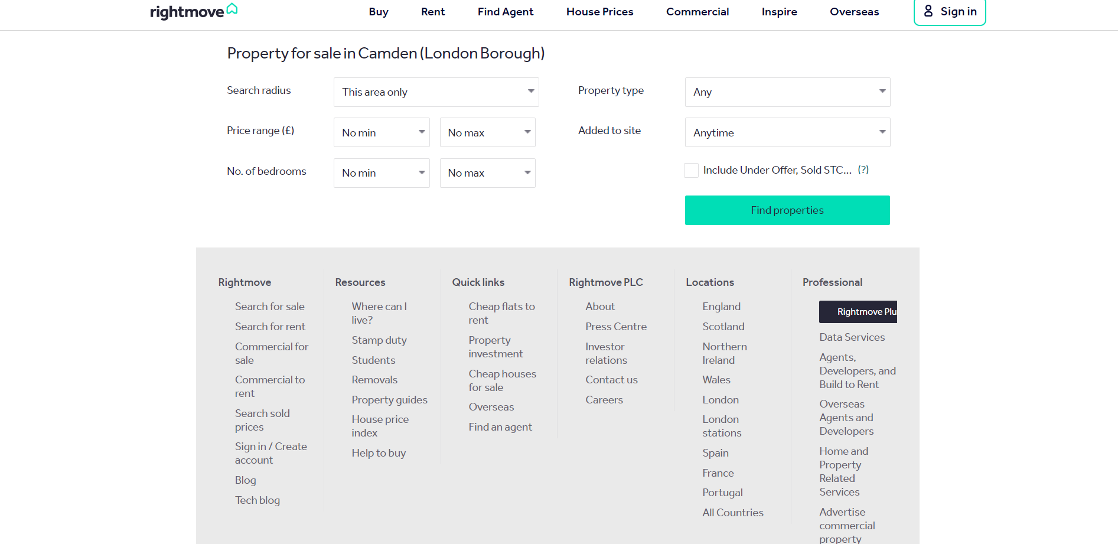Open the Wales location link
Viewport: 1118px width, 544px height.
[716, 380]
